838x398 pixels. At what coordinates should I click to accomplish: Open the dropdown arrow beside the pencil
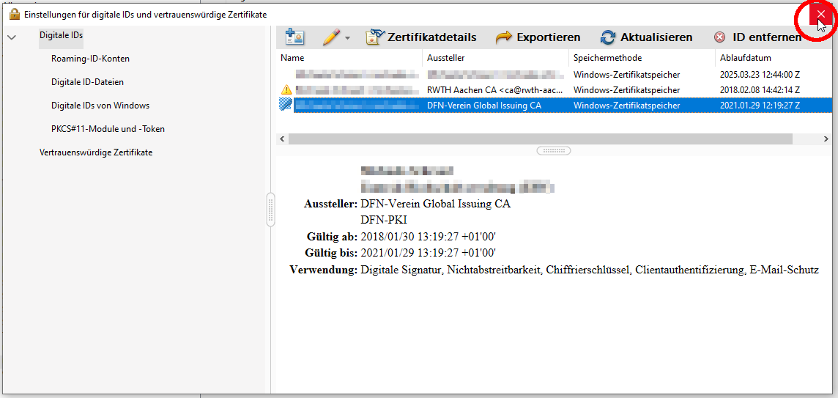[348, 38]
